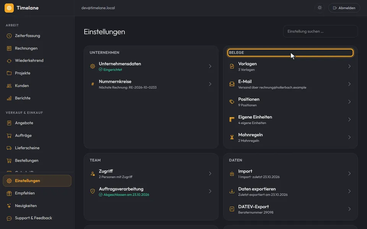Click the Mahnregeln hourglass icon
Image resolution: width=367 pixels, height=229 pixels.
(232, 137)
